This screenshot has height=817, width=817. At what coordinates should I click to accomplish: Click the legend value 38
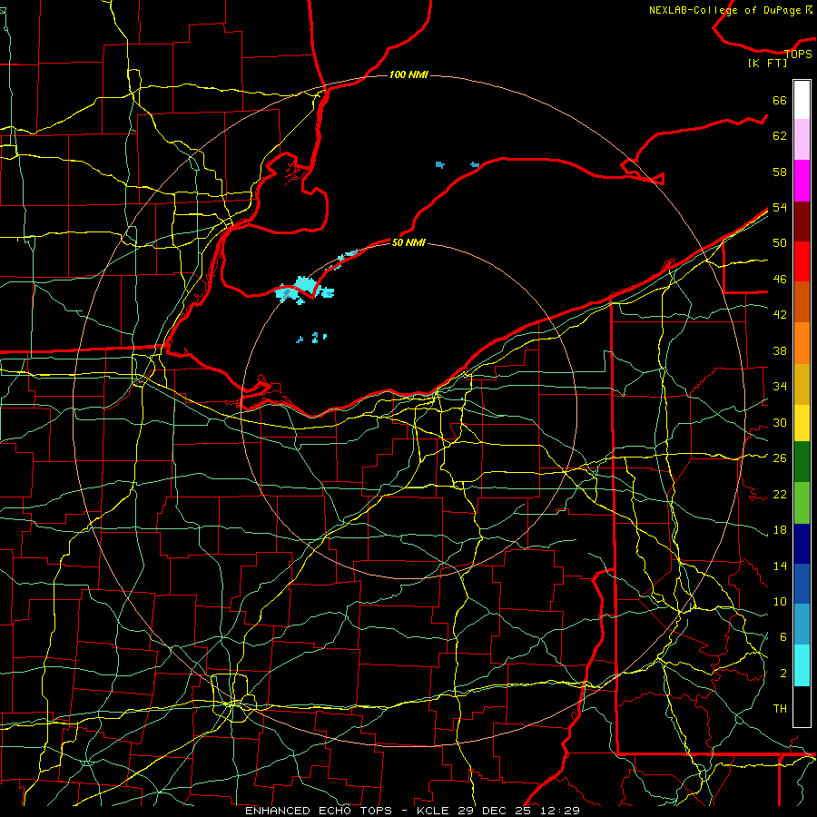pyautogui.click(x=780, y=350)
